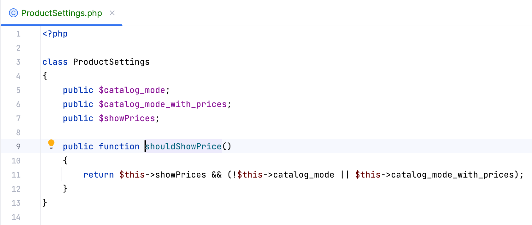Select the $showPrices property declaration

coord(128,118)
